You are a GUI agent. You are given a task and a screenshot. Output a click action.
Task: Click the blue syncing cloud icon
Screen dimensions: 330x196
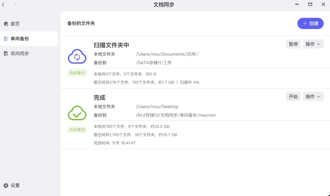[x=77, y=57]
